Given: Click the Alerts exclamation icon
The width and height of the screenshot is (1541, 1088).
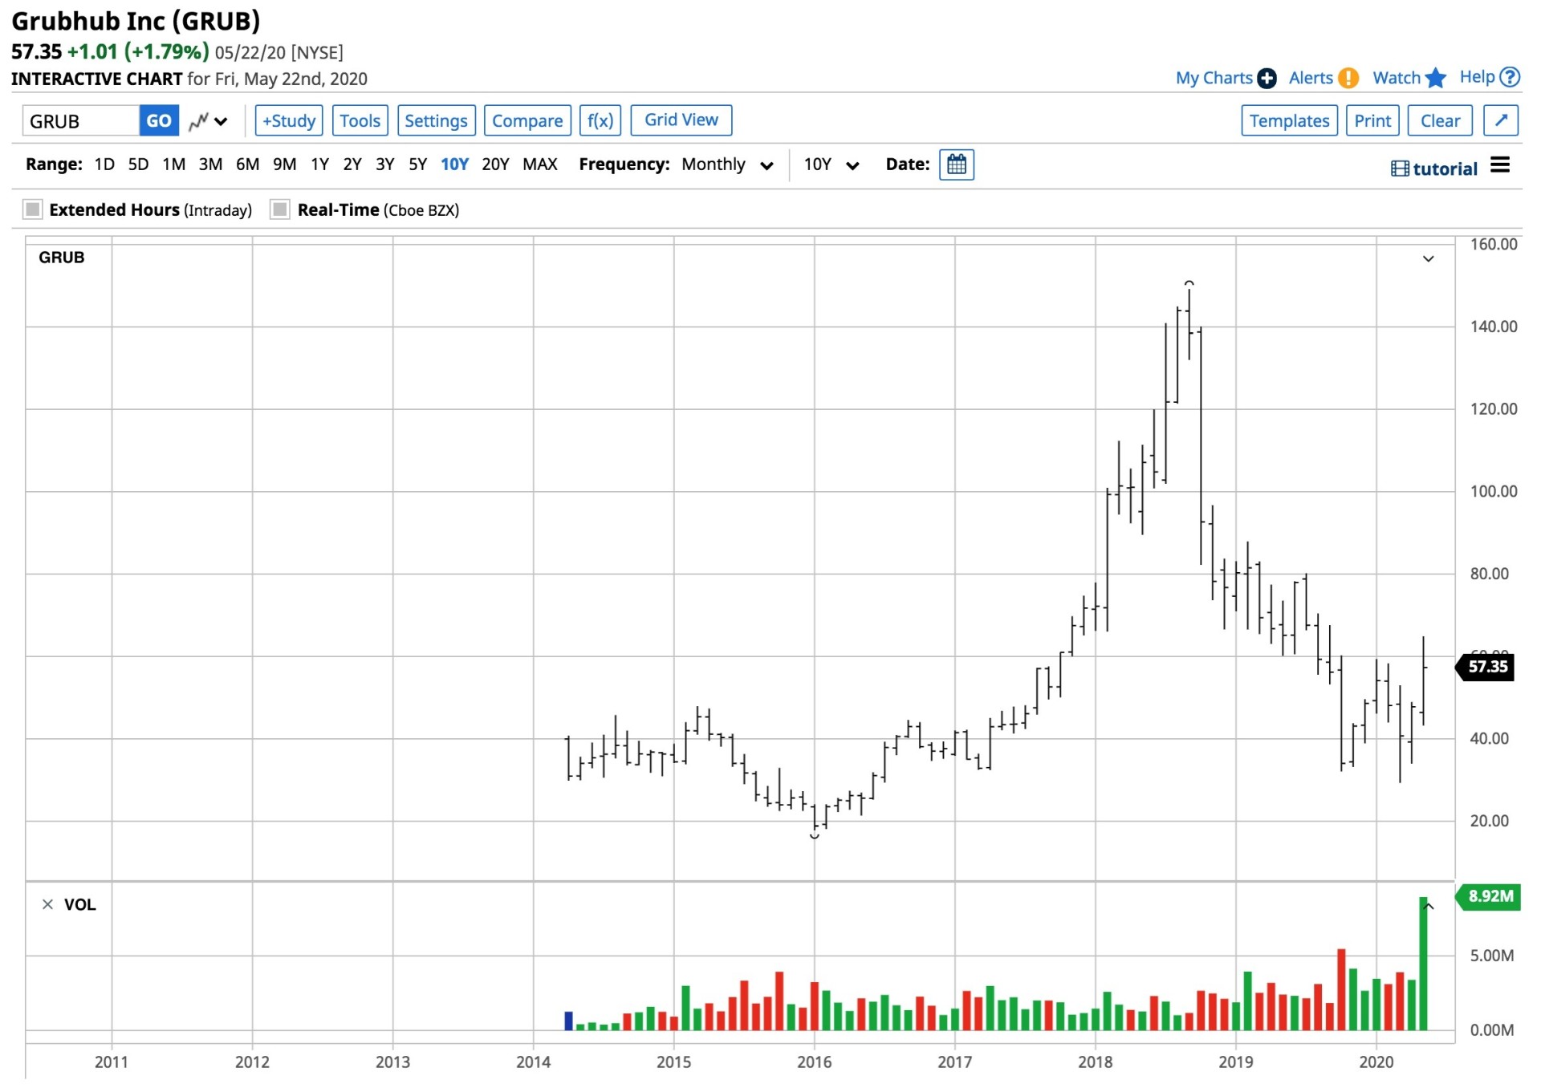Looking at the screenshot, I should point(1348,78).
